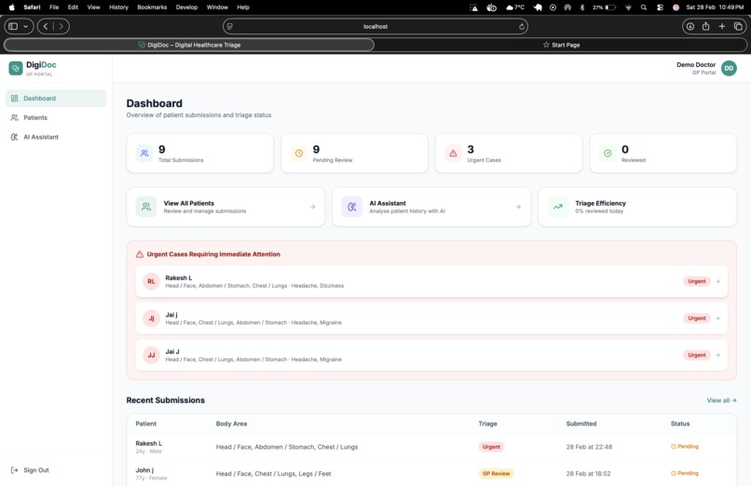Reload the page with refresh icon
The image size is (751, 486).
tap(521, 26)
